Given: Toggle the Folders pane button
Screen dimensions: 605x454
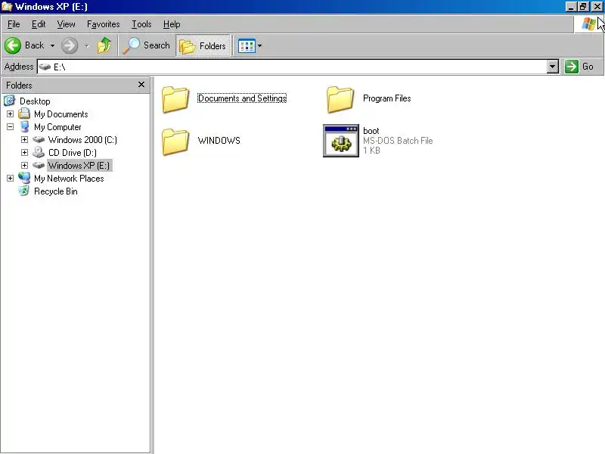Looking at the screenshot, I should point(203,45).
